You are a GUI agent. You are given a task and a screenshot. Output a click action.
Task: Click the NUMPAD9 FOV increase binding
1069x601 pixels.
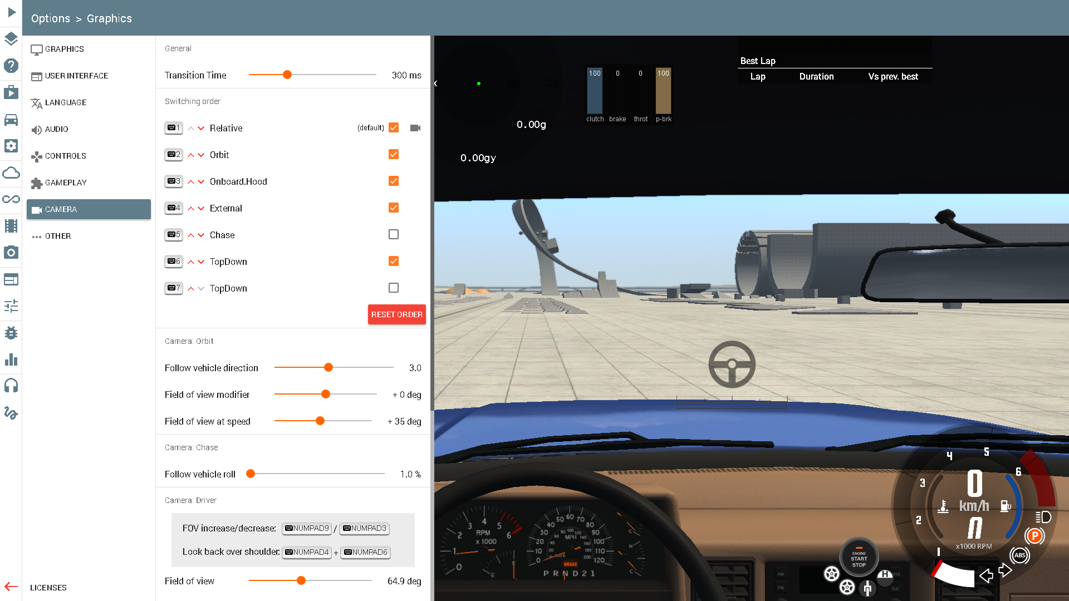[307, 528]
